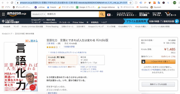Viewport: 180px width, 94px height.
Task: Open the ダッシュボード bookmark
Action: pos(22,7)
